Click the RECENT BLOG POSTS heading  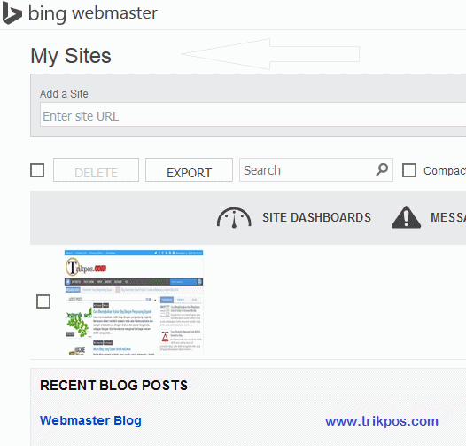point(113,386)
